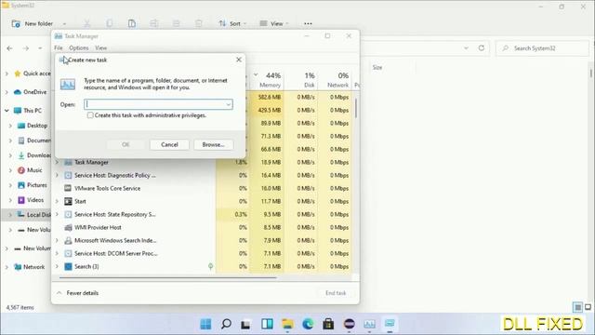Click Fewer details in Task Manager
The height and width of the screenshot is (335, 595).
pyautogui.click(x=77, y=293)
